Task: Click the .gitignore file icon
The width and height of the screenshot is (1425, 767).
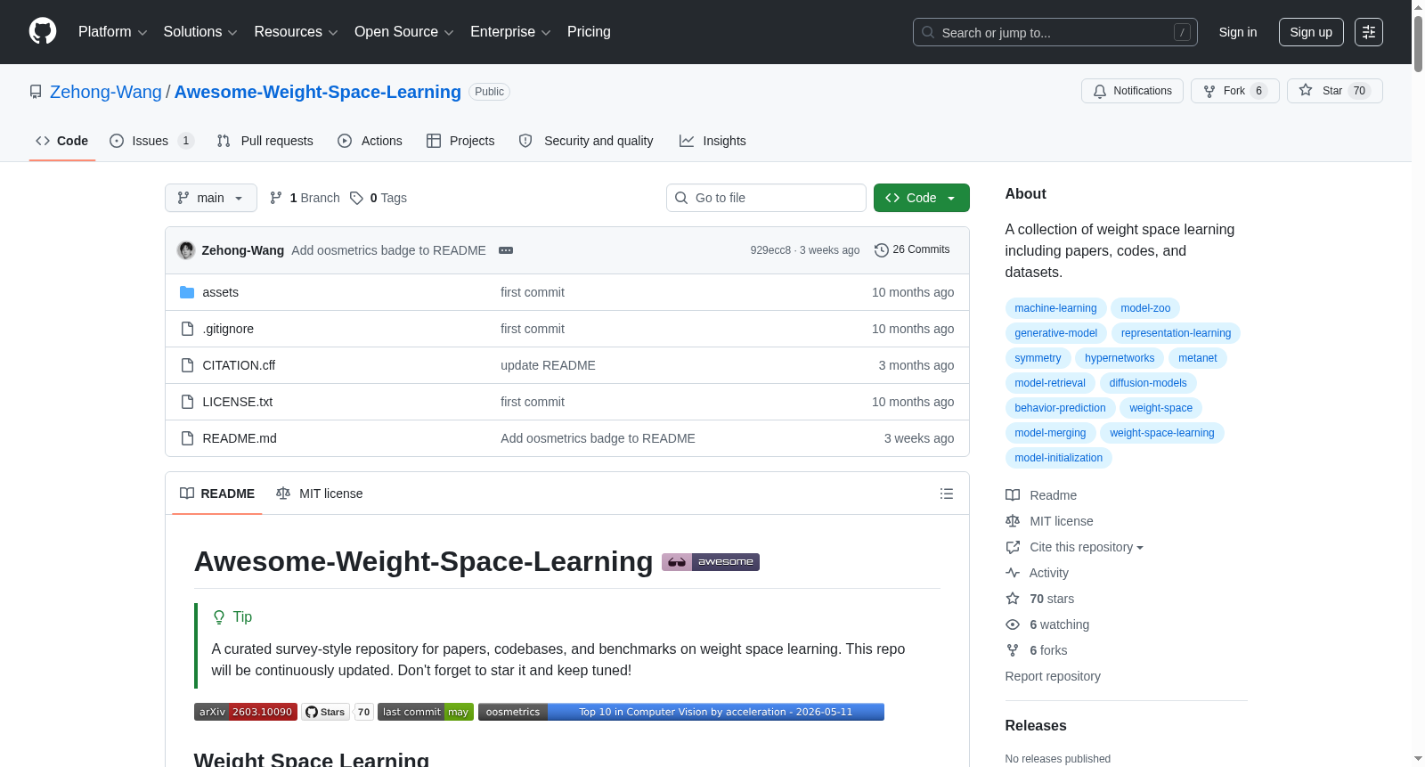Action: 187,329
